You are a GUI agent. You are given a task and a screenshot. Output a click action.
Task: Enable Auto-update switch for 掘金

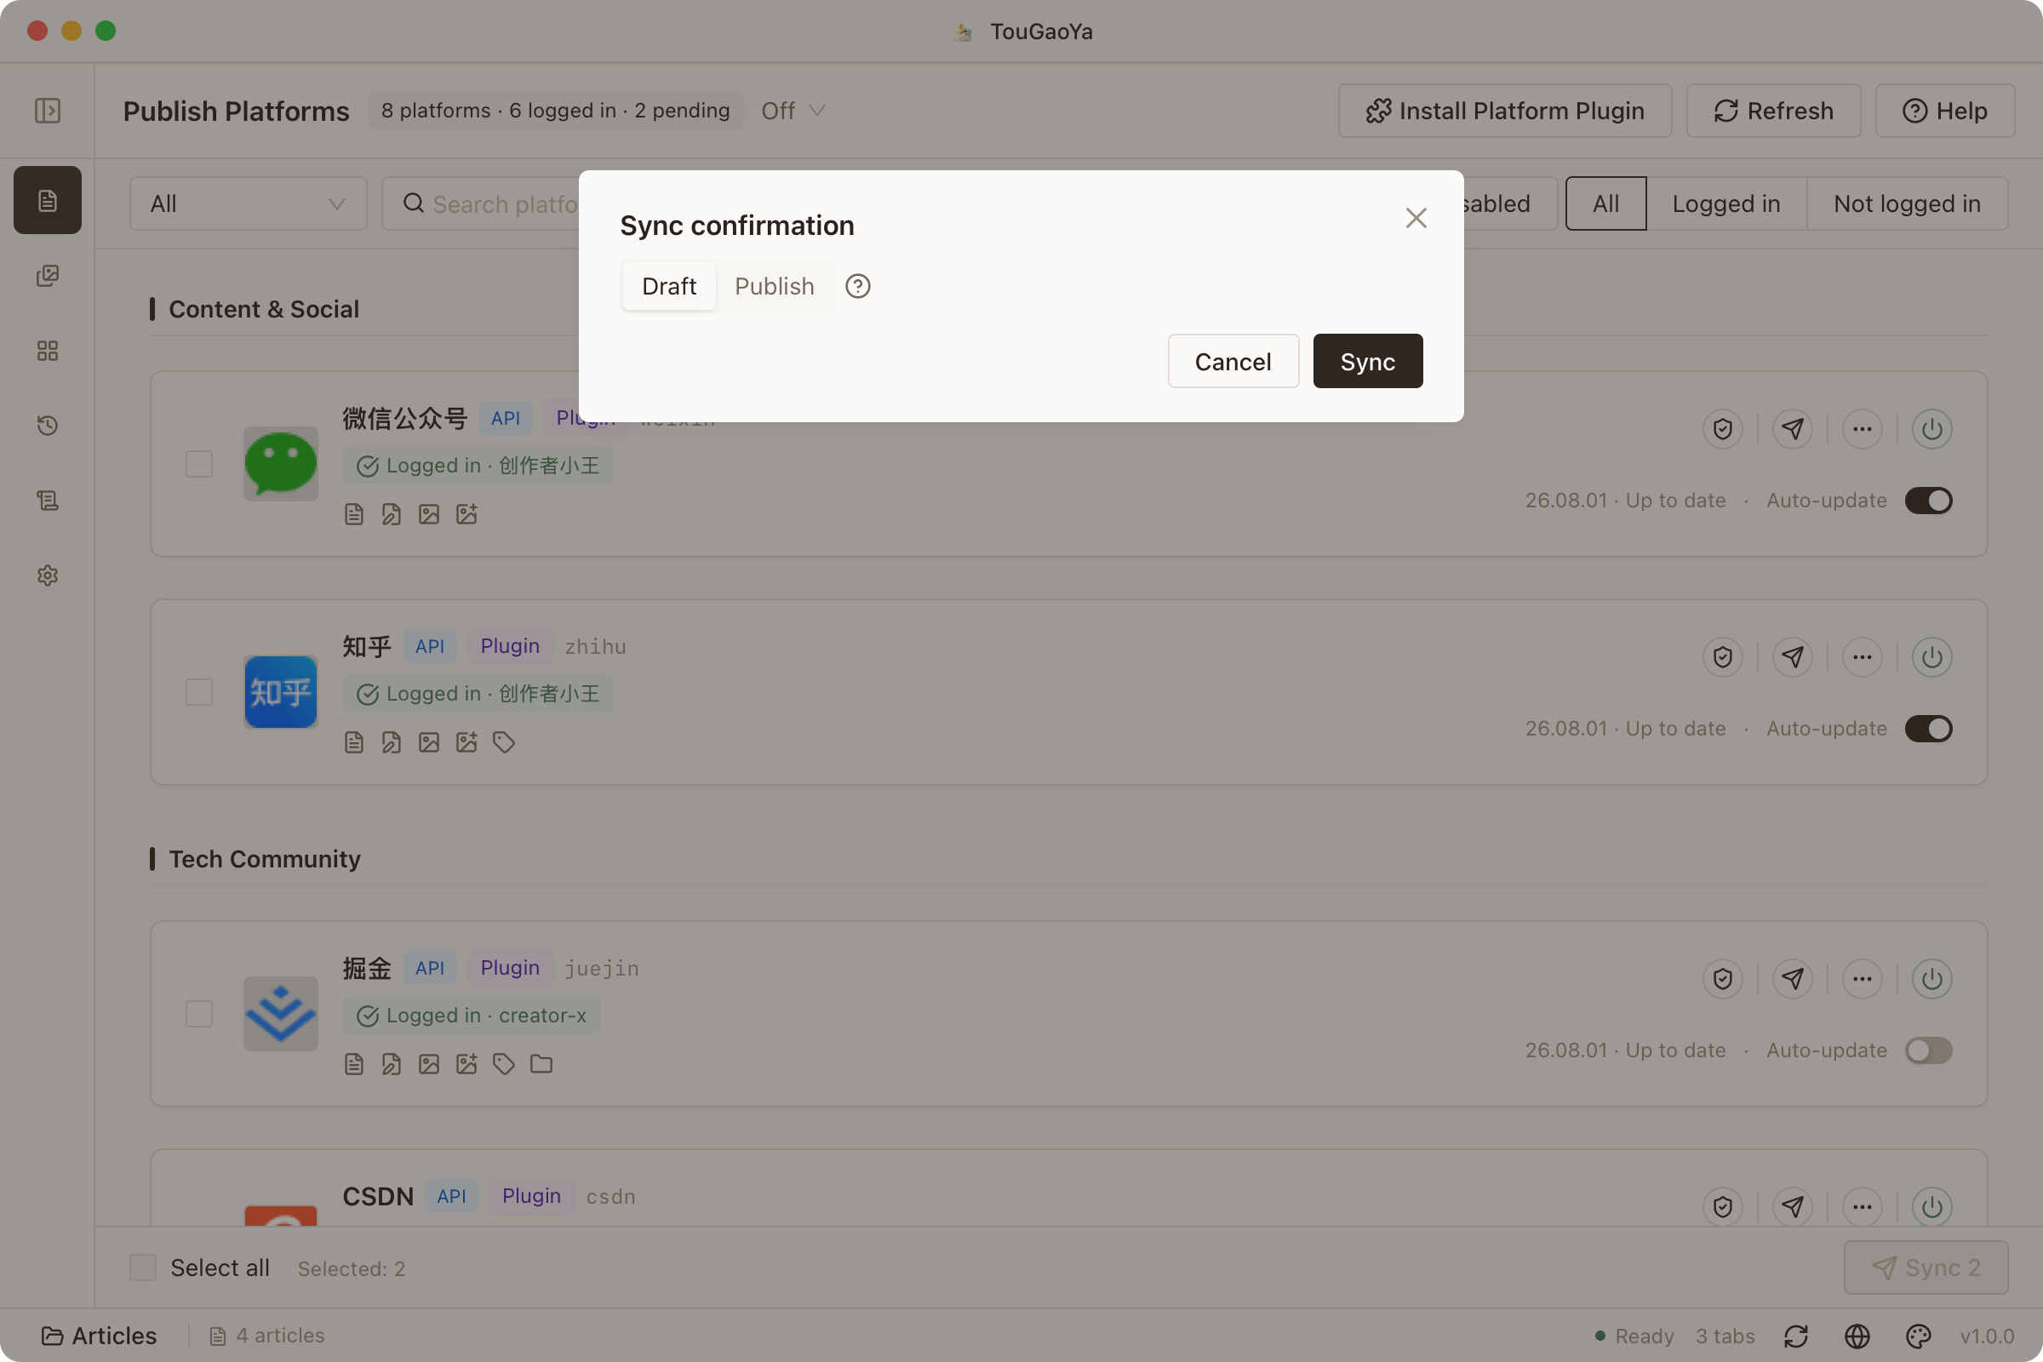pyautogui.click(x=1928, y=1050)
